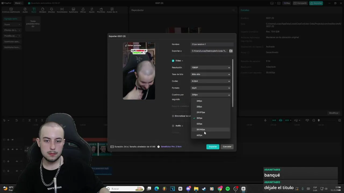Toggle the Audio export checkbox
The height and width of the screenshot is (193, 344).
click(x=173, y=126)
